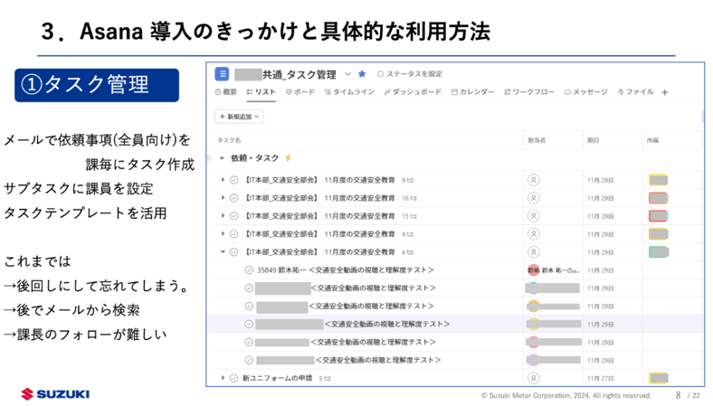Select the リスト tab
Screen dimensions: 713x406
point(261,92)
